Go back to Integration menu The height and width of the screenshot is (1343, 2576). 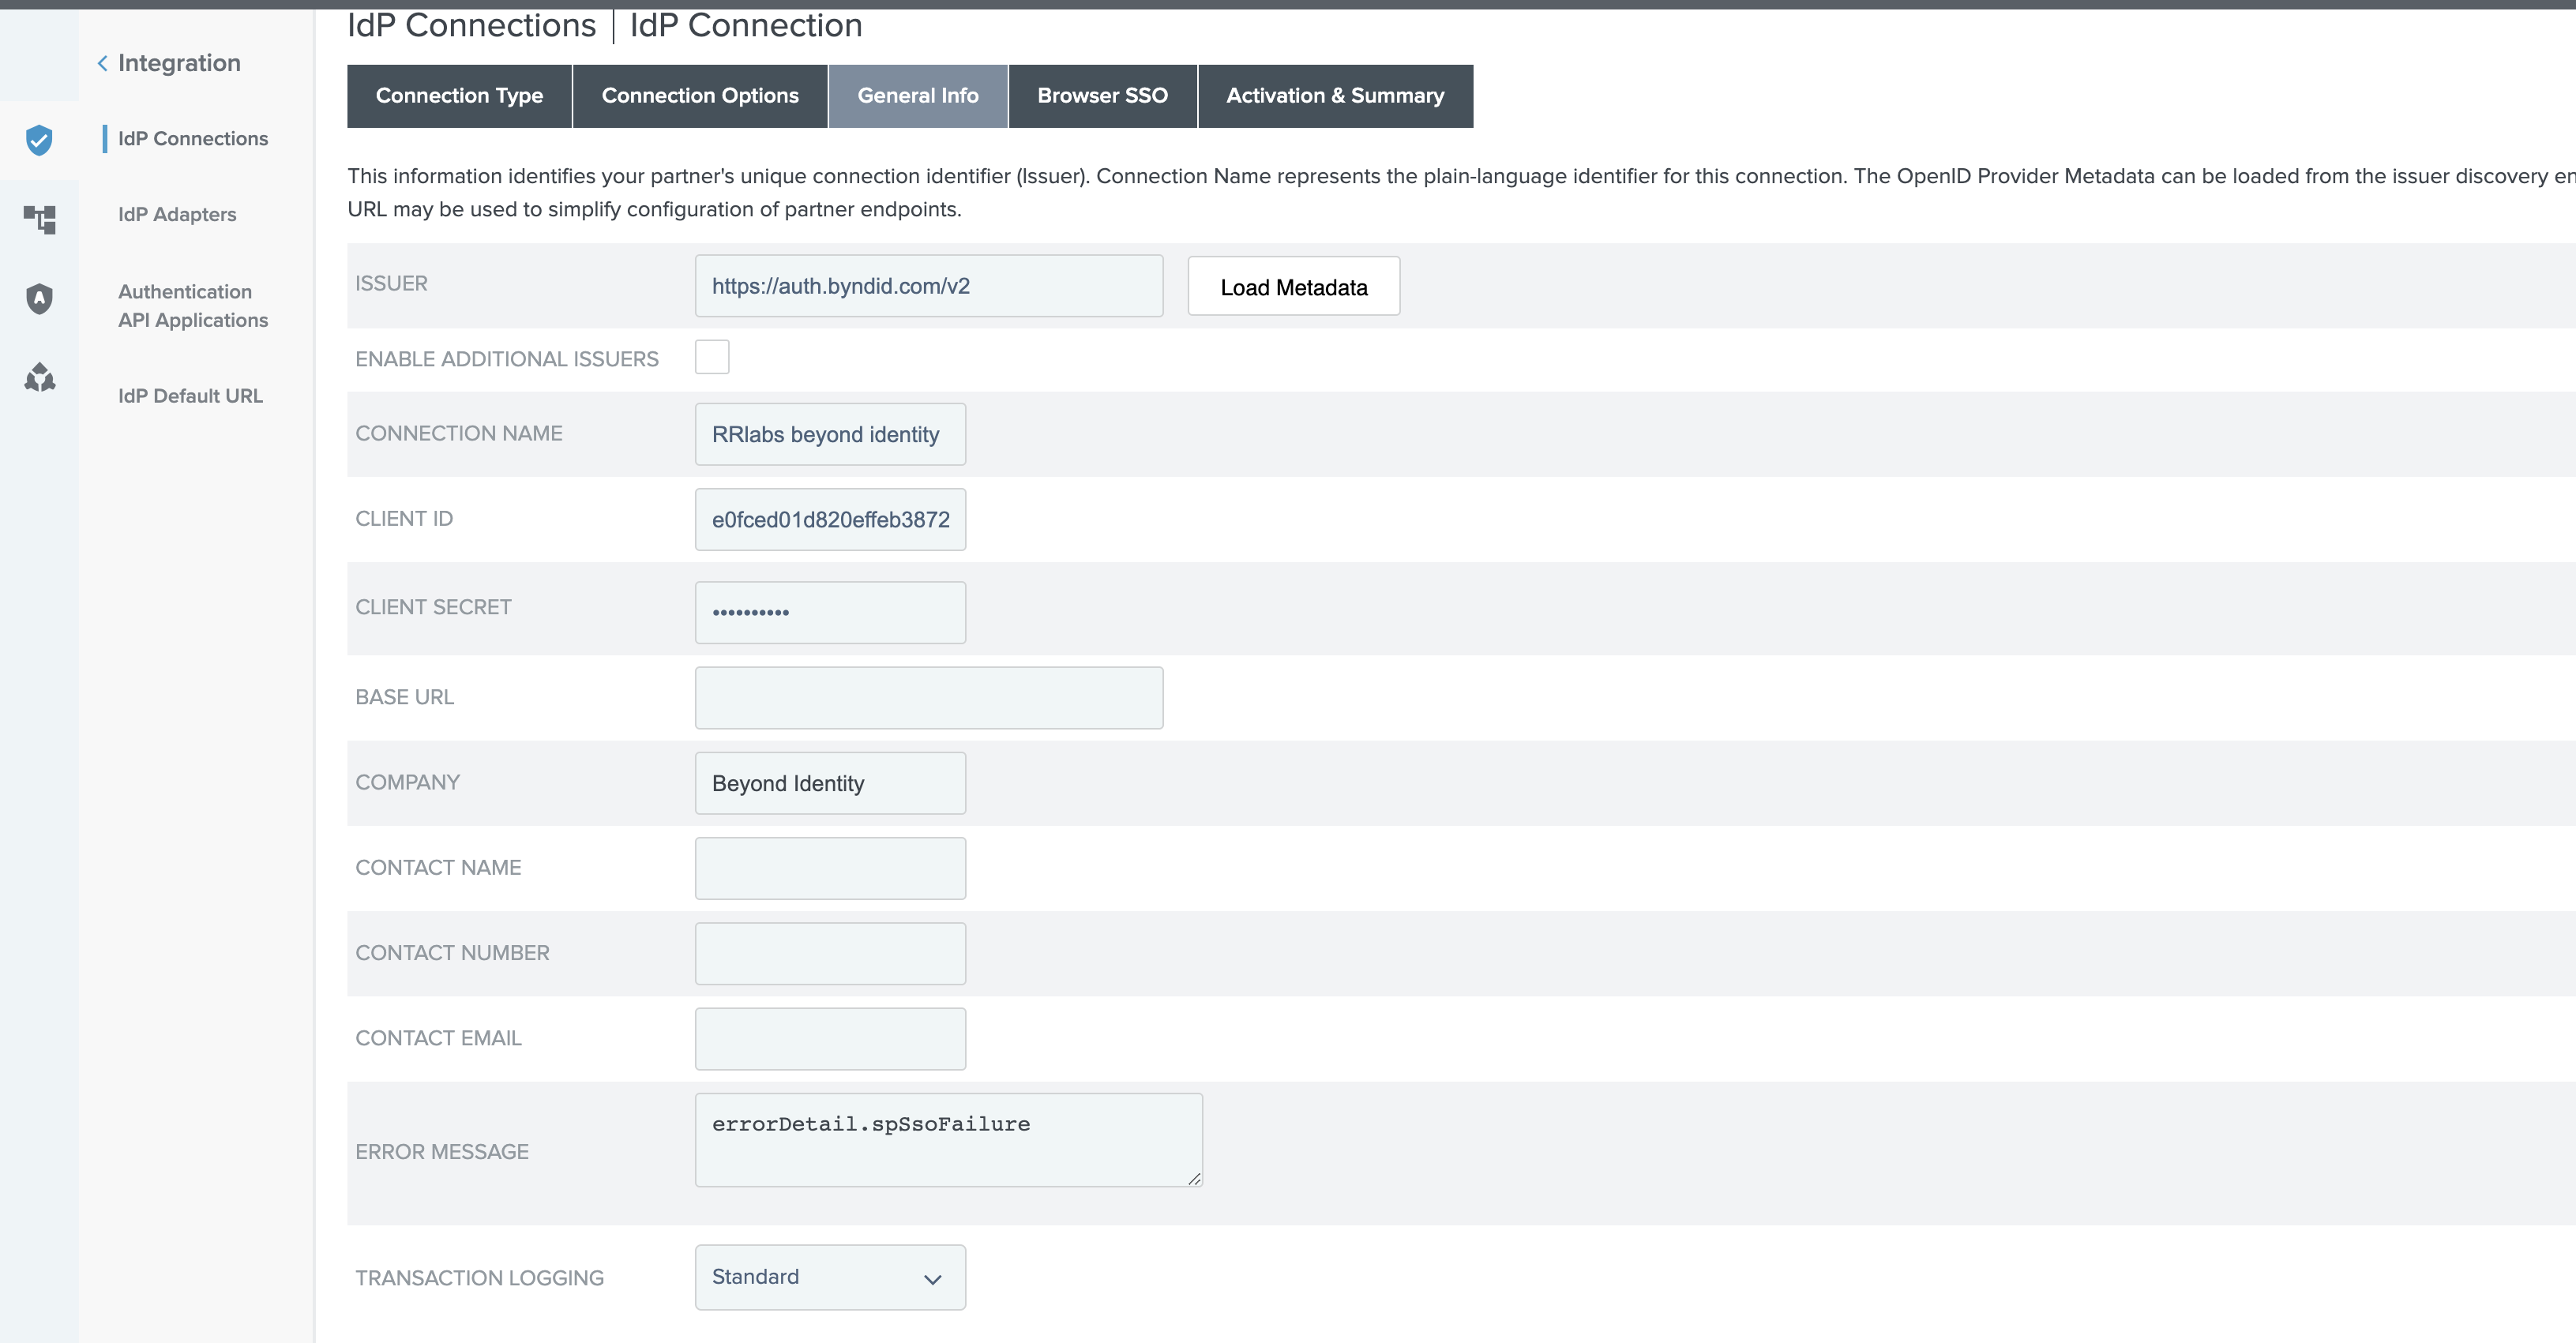click(179, 63)
